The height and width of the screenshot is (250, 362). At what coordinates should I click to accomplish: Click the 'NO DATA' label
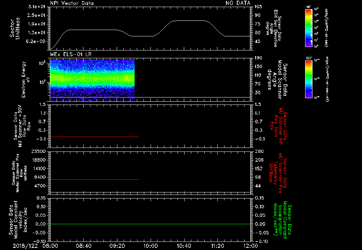coord(238,3)
